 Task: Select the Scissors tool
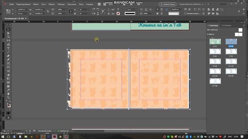[8, 71]
